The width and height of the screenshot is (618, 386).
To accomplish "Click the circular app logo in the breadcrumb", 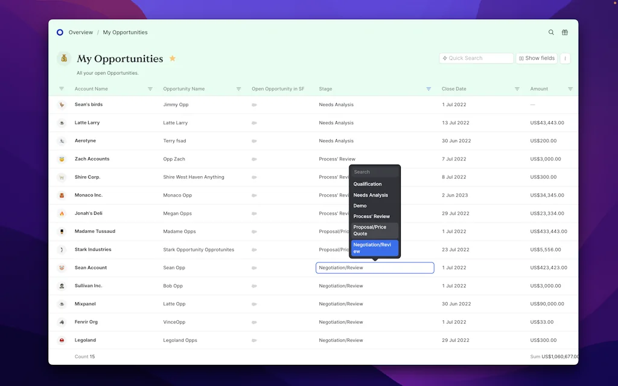I will 59,32.
